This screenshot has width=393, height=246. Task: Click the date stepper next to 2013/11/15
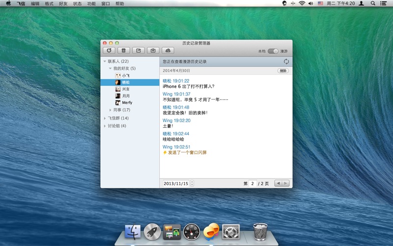[x=192, y=183]
